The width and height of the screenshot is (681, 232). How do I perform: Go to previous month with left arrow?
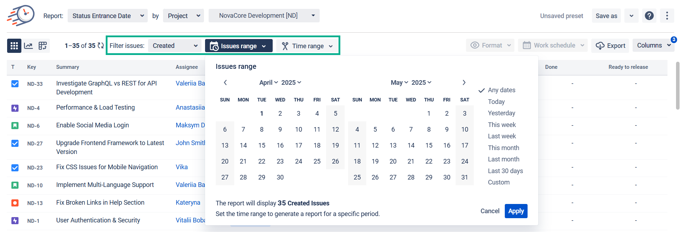click(x=225, y=83)
